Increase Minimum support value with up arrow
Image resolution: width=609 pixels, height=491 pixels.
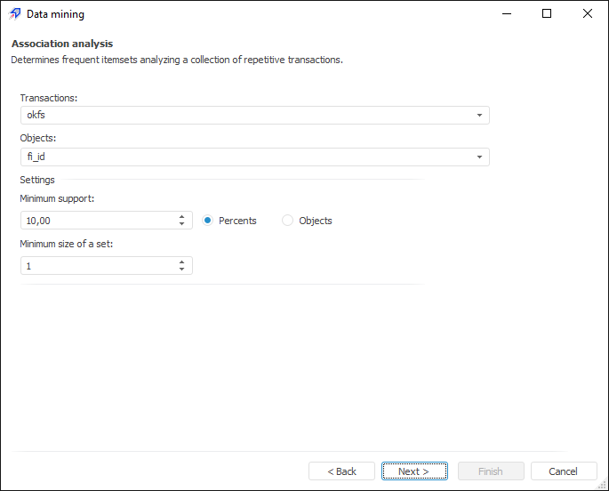(181, 216)
